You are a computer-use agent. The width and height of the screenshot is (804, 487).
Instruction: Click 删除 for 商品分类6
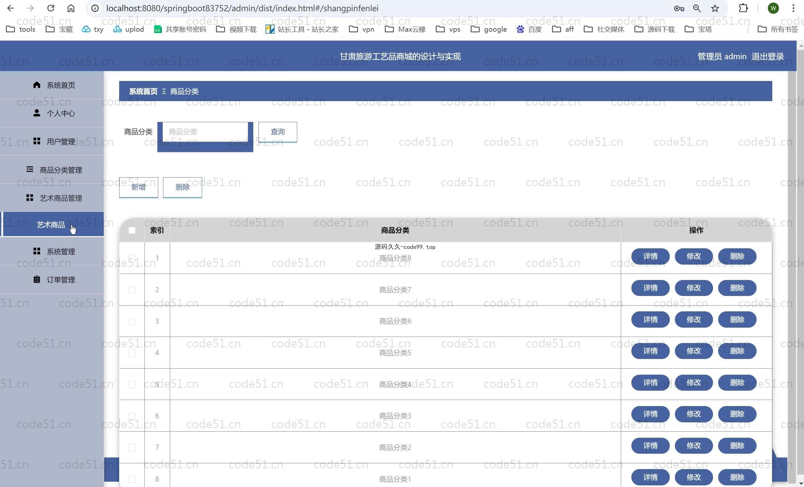click(737, 319)
